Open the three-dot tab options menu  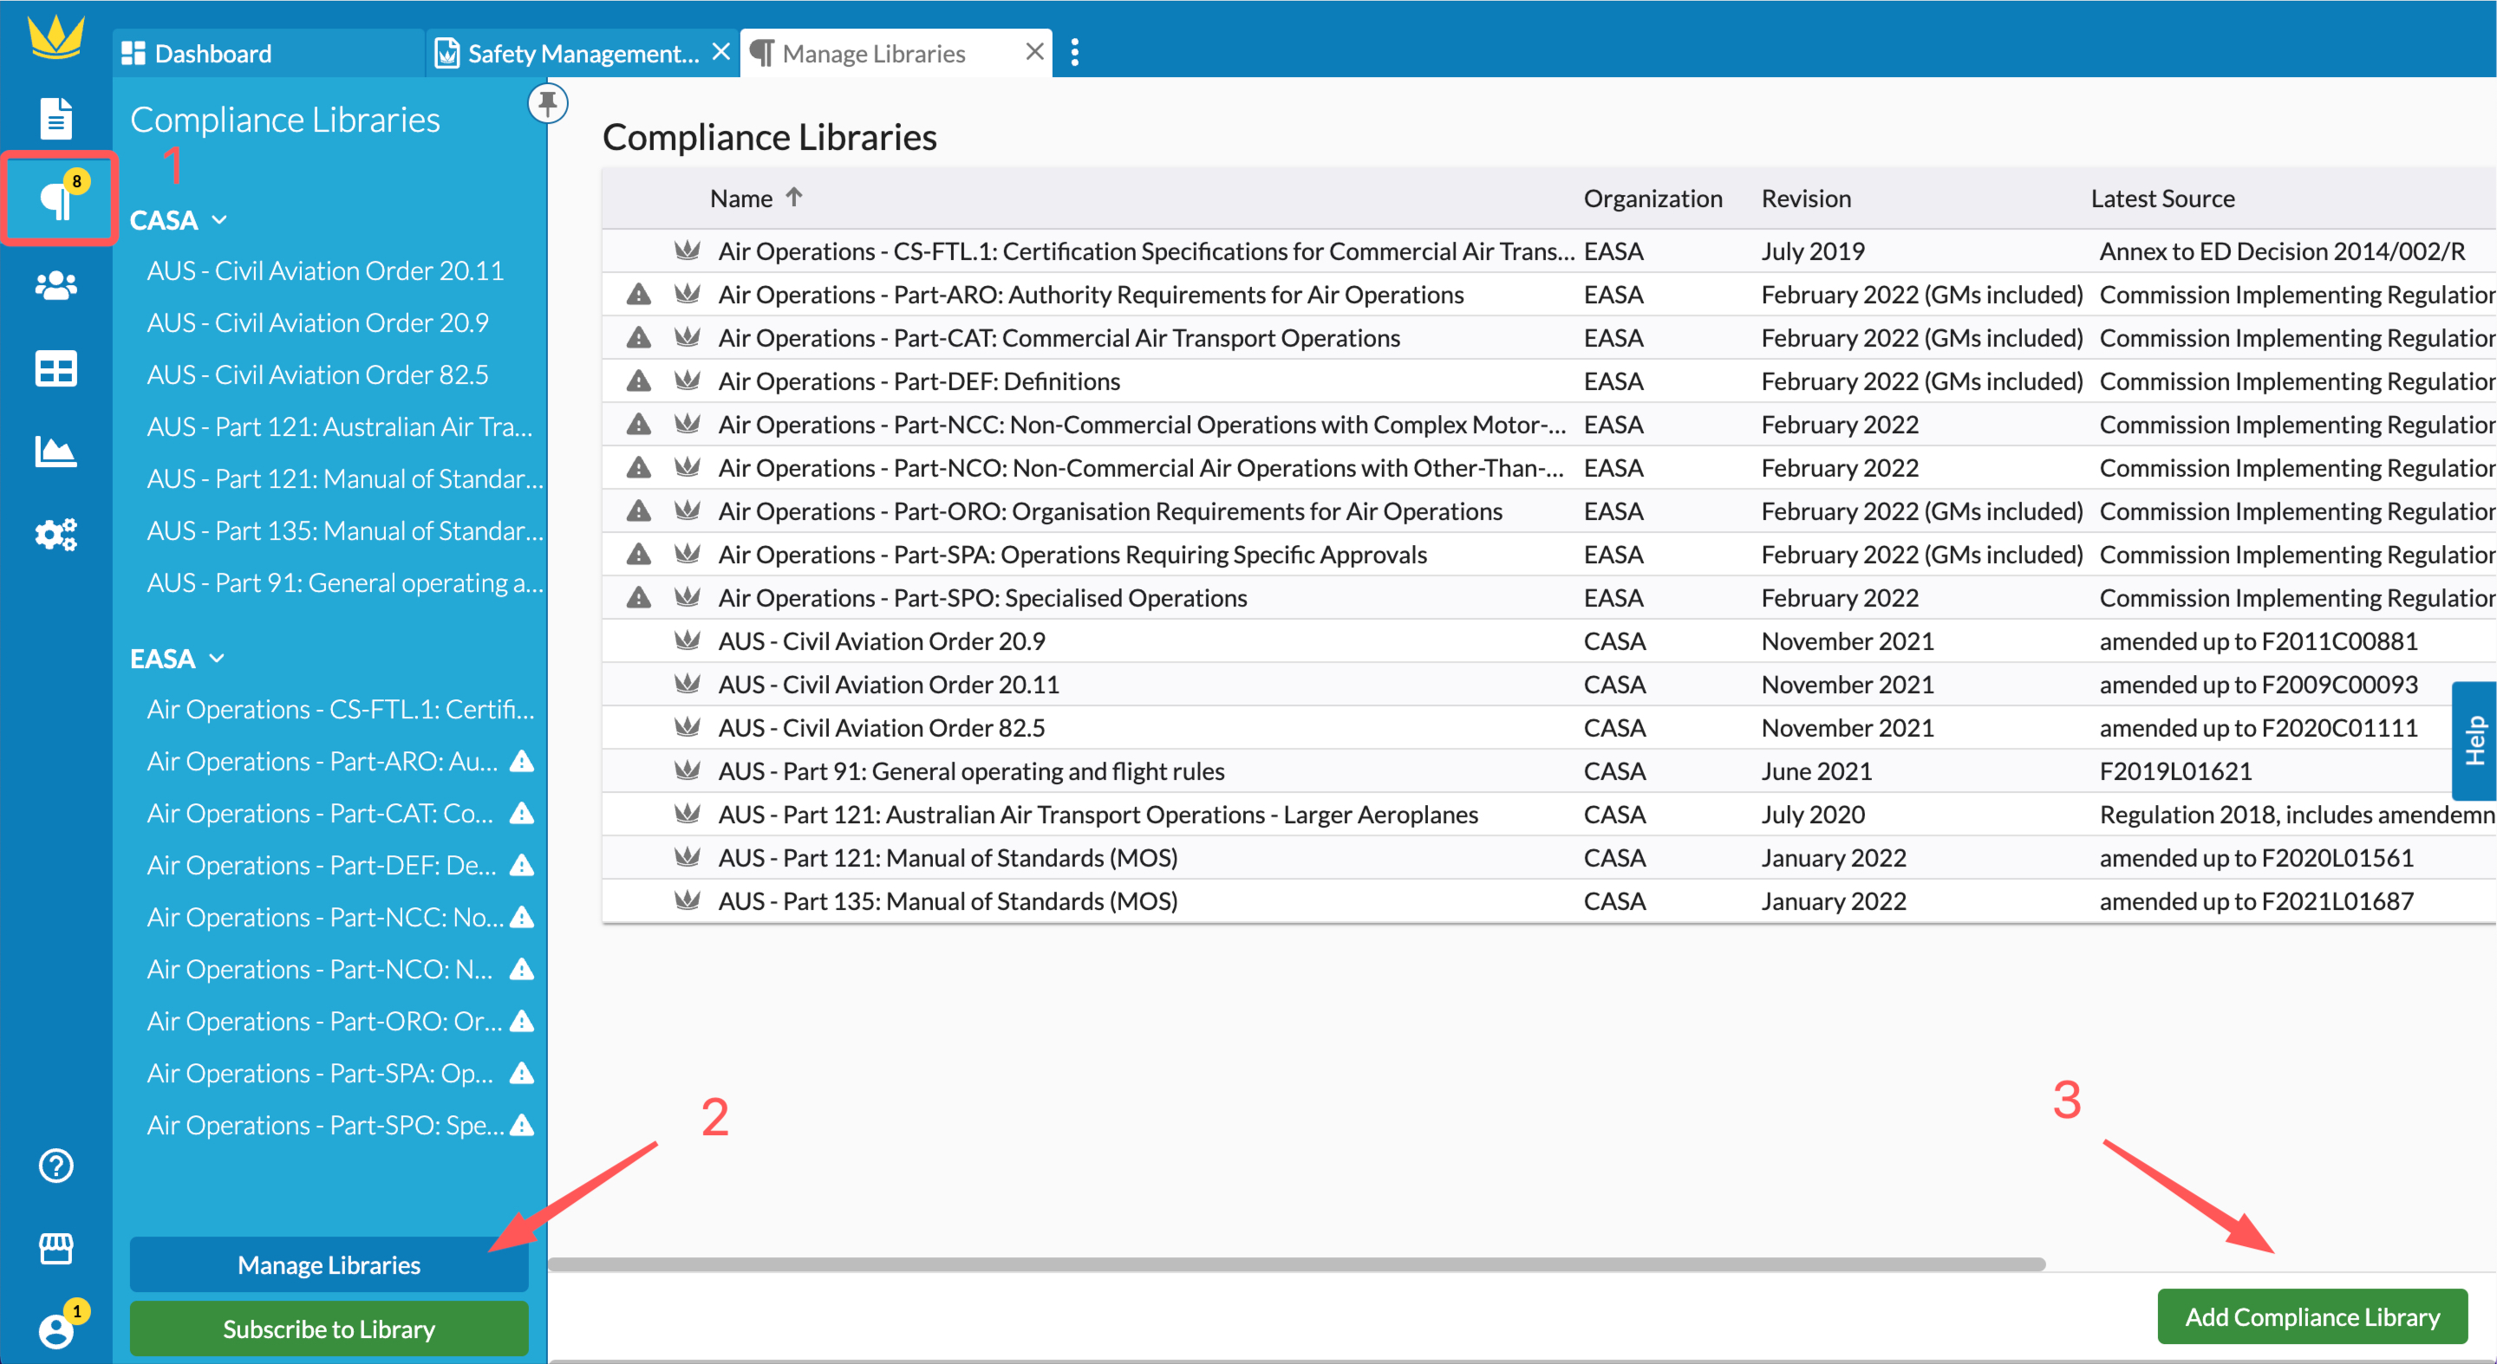click(1076, 52)
